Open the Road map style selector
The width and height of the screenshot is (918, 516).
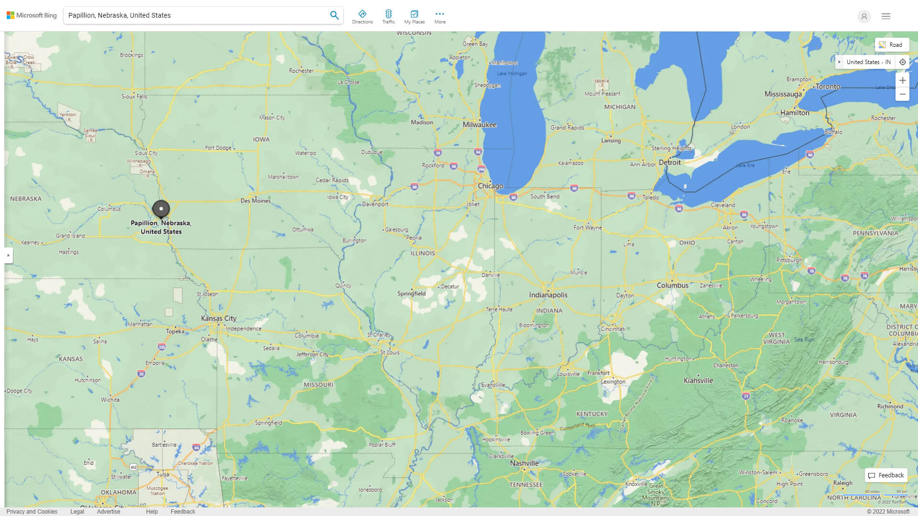coord(892,44)
